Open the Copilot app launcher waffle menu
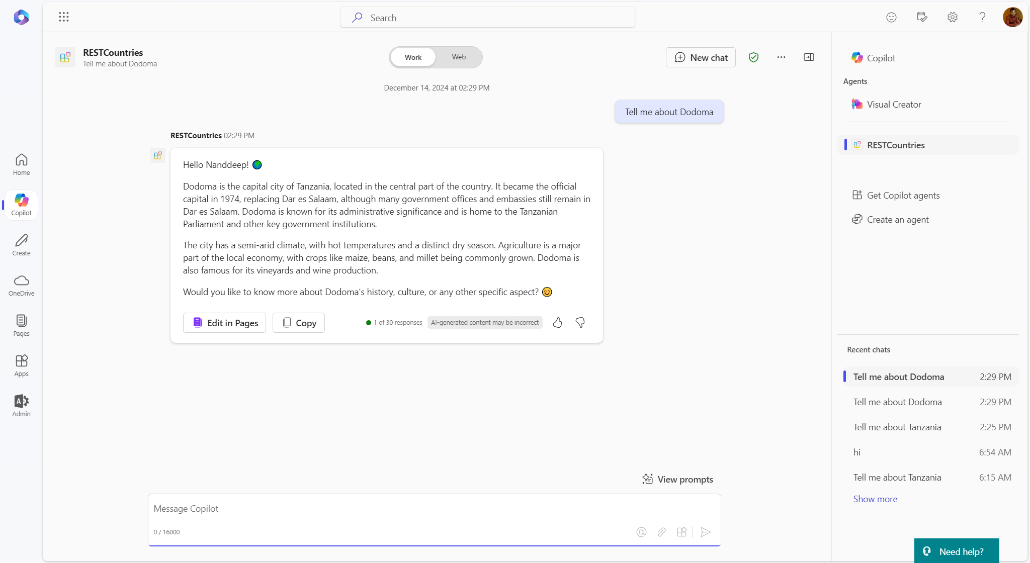Viewport: 1030px width, 563px height. 64,17
